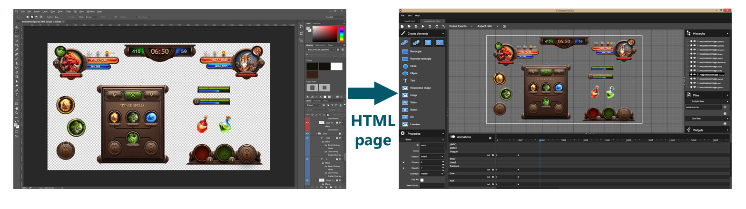
Task: Select the Circle element icon
Action: (405, 66)
